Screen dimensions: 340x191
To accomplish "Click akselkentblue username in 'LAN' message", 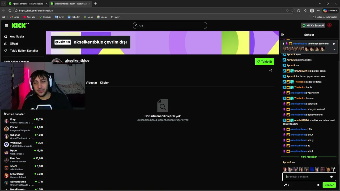I will click(298, 129).
